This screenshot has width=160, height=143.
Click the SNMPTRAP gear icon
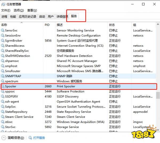(x=3, y=76)
